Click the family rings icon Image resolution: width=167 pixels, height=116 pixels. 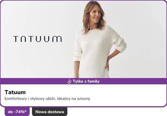(69, 81)
